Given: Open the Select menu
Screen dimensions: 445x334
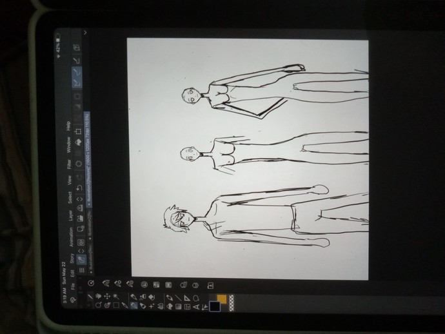Looking at the screenshot, I should (70, 197).
